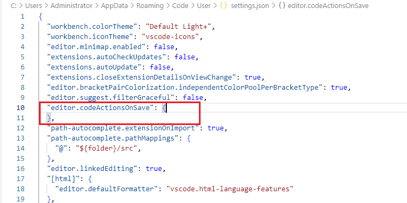The height and width of the screenshot is (203, 407).
Task: Select the User breadcrumb folder
Action: click(204, 6)
